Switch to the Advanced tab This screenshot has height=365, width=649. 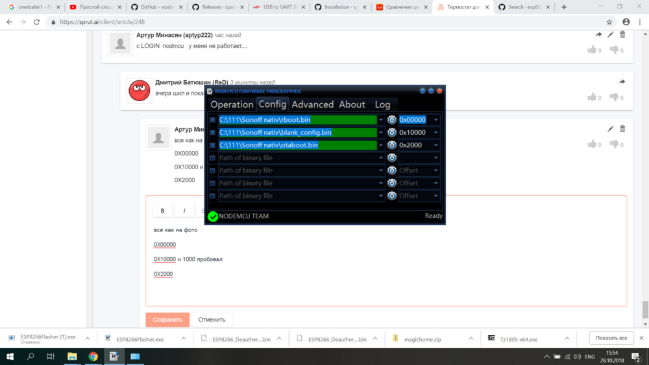coord(313,104)
